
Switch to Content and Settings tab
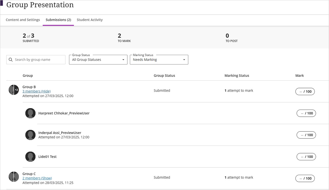[23, 20]
